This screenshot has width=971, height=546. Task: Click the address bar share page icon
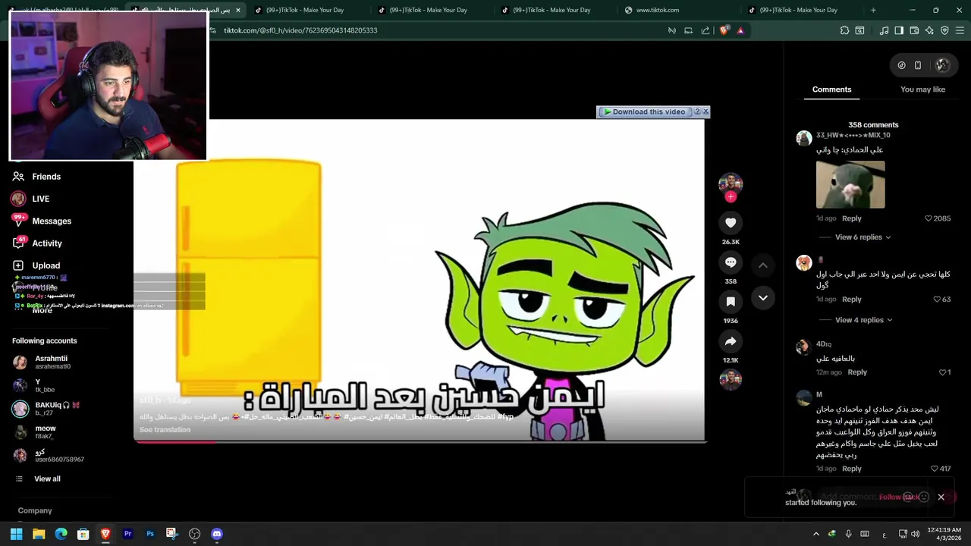705,30
